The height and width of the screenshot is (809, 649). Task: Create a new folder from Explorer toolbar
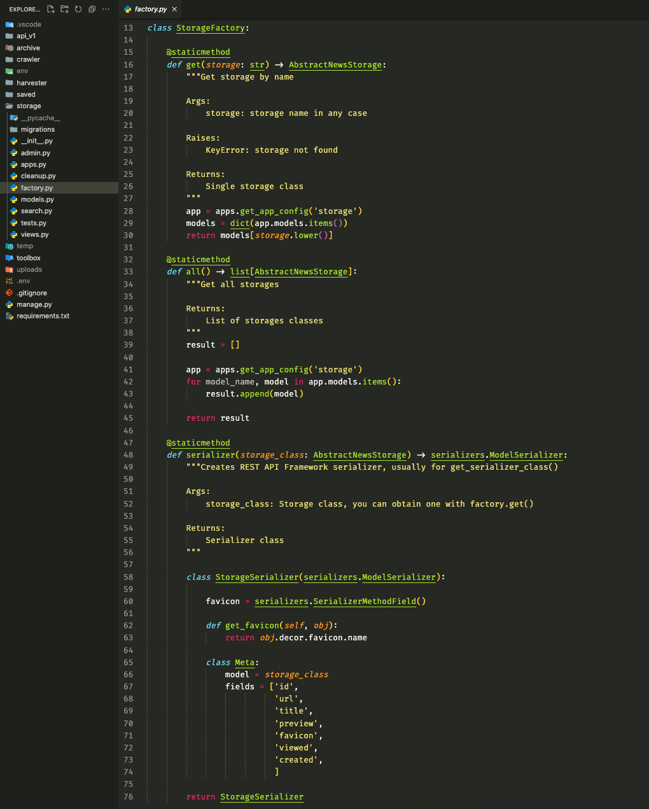[64, 10]
